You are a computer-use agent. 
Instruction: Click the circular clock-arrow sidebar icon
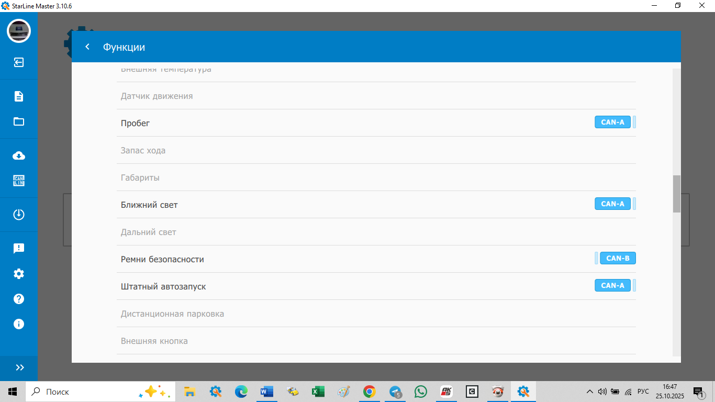click(19, 215)
